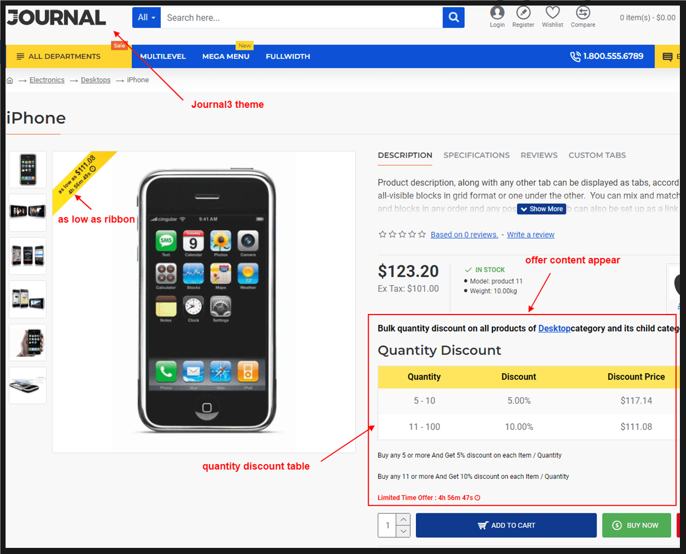Open the Write a review link

coord(530,234)
